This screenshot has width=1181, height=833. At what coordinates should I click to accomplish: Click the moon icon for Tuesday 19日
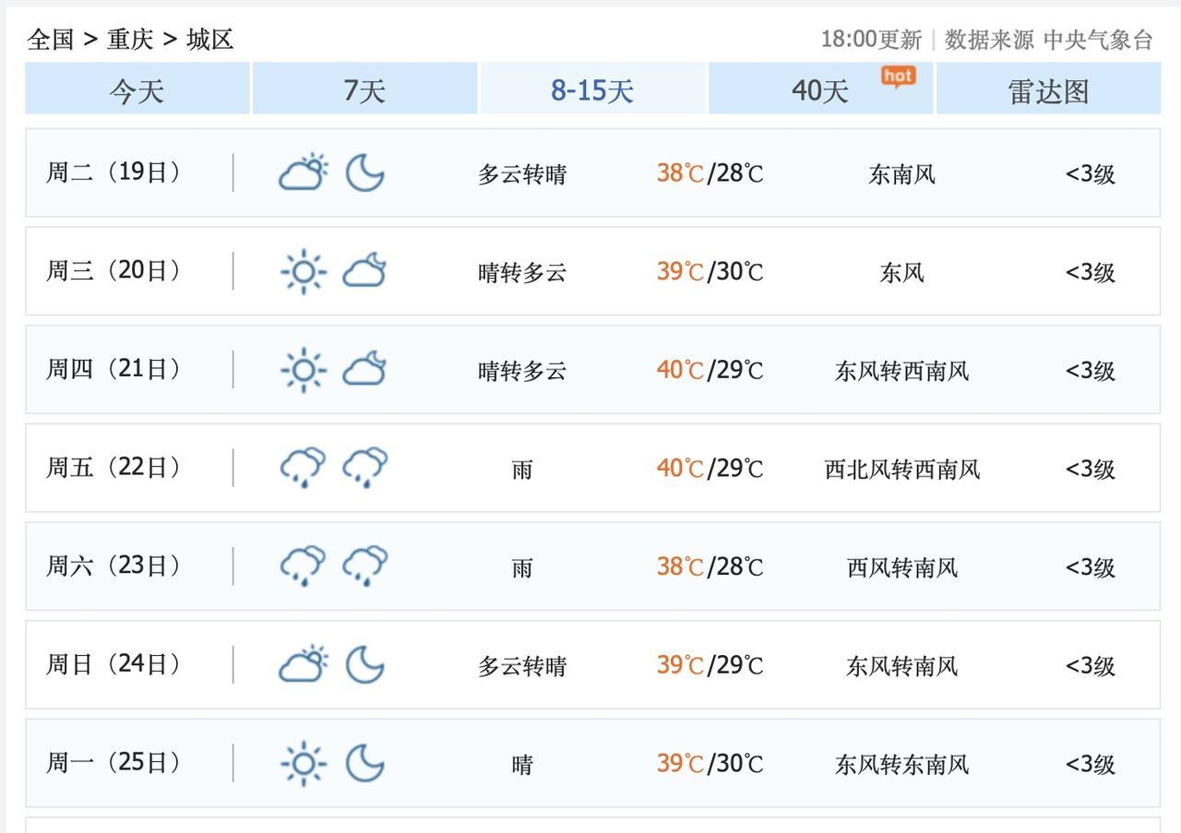pyautogui.click(x=364, y=173)
